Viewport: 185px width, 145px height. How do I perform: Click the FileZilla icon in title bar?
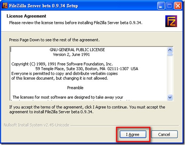pyautogui.click(x=5, y=5)
